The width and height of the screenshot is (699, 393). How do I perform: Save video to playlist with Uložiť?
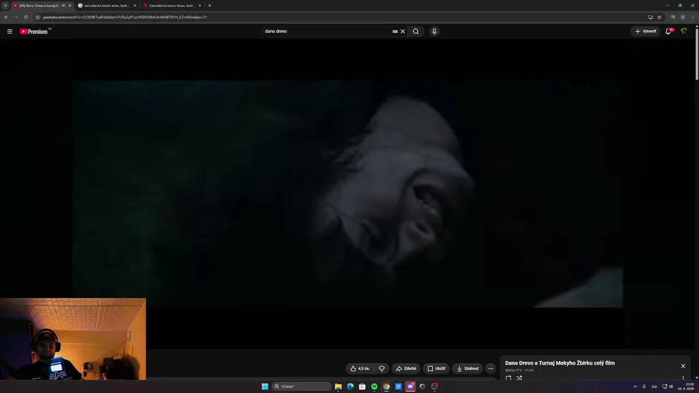pos(436,368)
